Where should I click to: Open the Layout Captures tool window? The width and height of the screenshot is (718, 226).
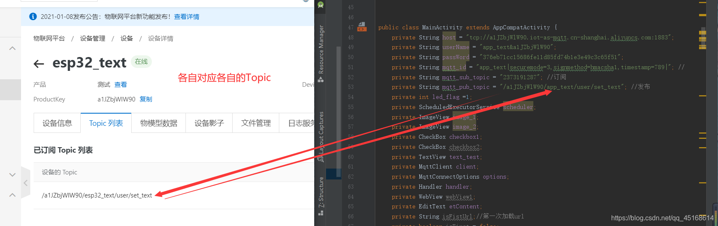click(x=321, y=136)
